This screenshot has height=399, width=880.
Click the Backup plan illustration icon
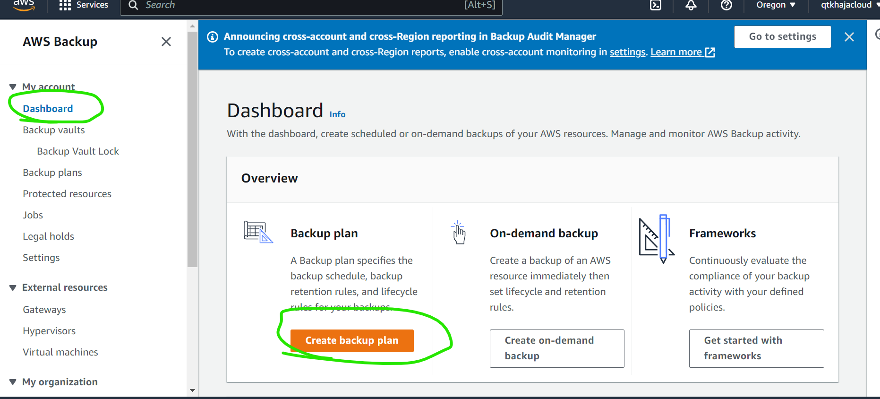click(258, 232)
